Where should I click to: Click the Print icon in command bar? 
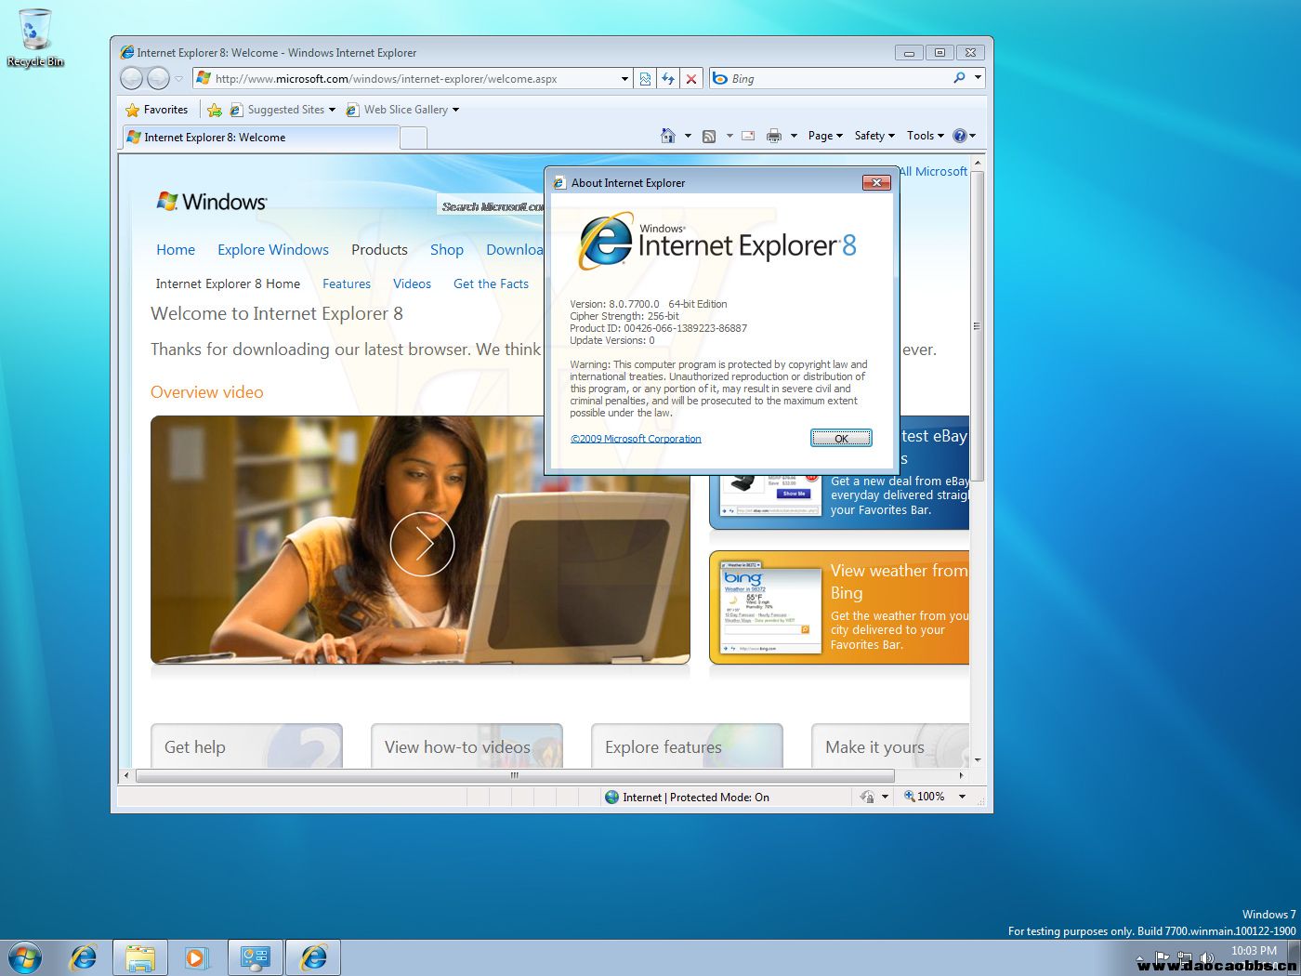(773, 136)
